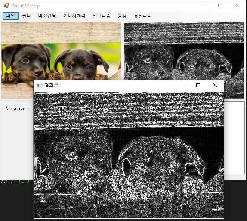The image size is (247, 221).
Task: Click the OpenCVSharp app icon in title bar
Action: coord(6,6)
